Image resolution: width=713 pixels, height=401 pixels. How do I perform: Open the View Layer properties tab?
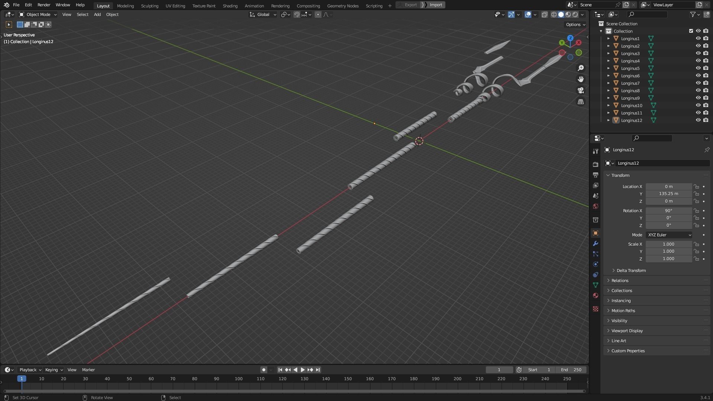pyautogui.click(x=596, y=185)
